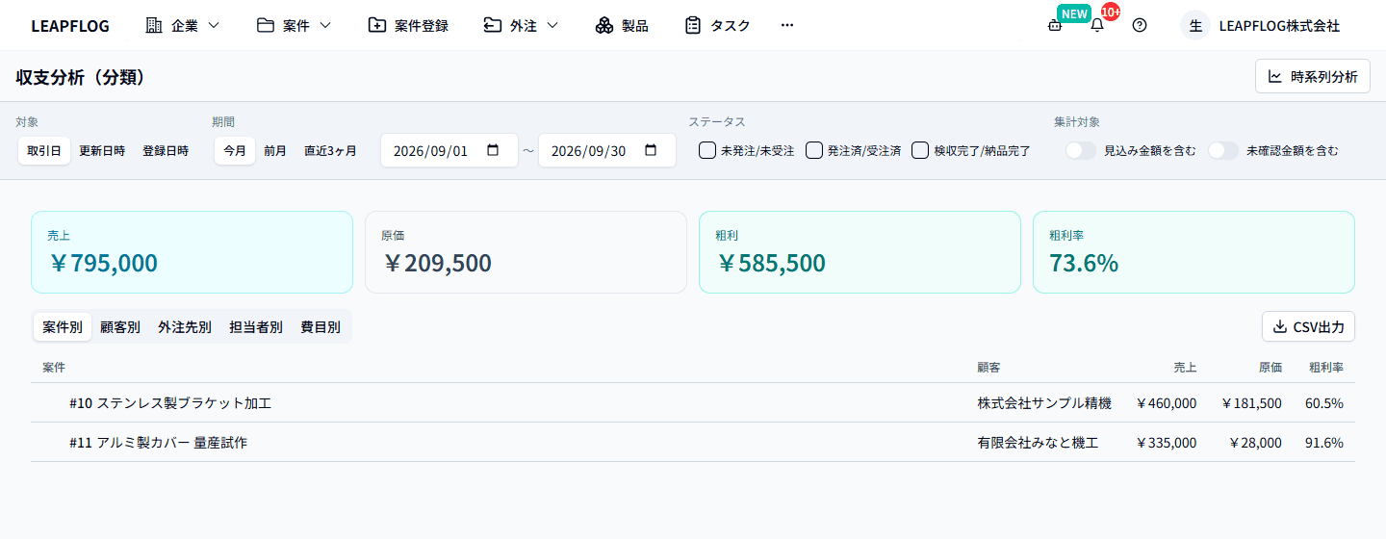Open the LEAPFLOG株式会社 account menu
This screenshot has height=539, width=1386.
click(x=1278, y=26)
